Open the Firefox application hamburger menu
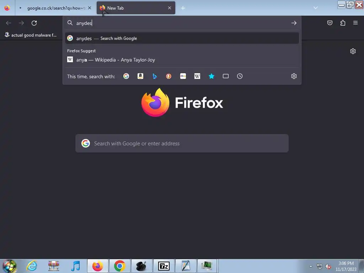 pos(355,23)
